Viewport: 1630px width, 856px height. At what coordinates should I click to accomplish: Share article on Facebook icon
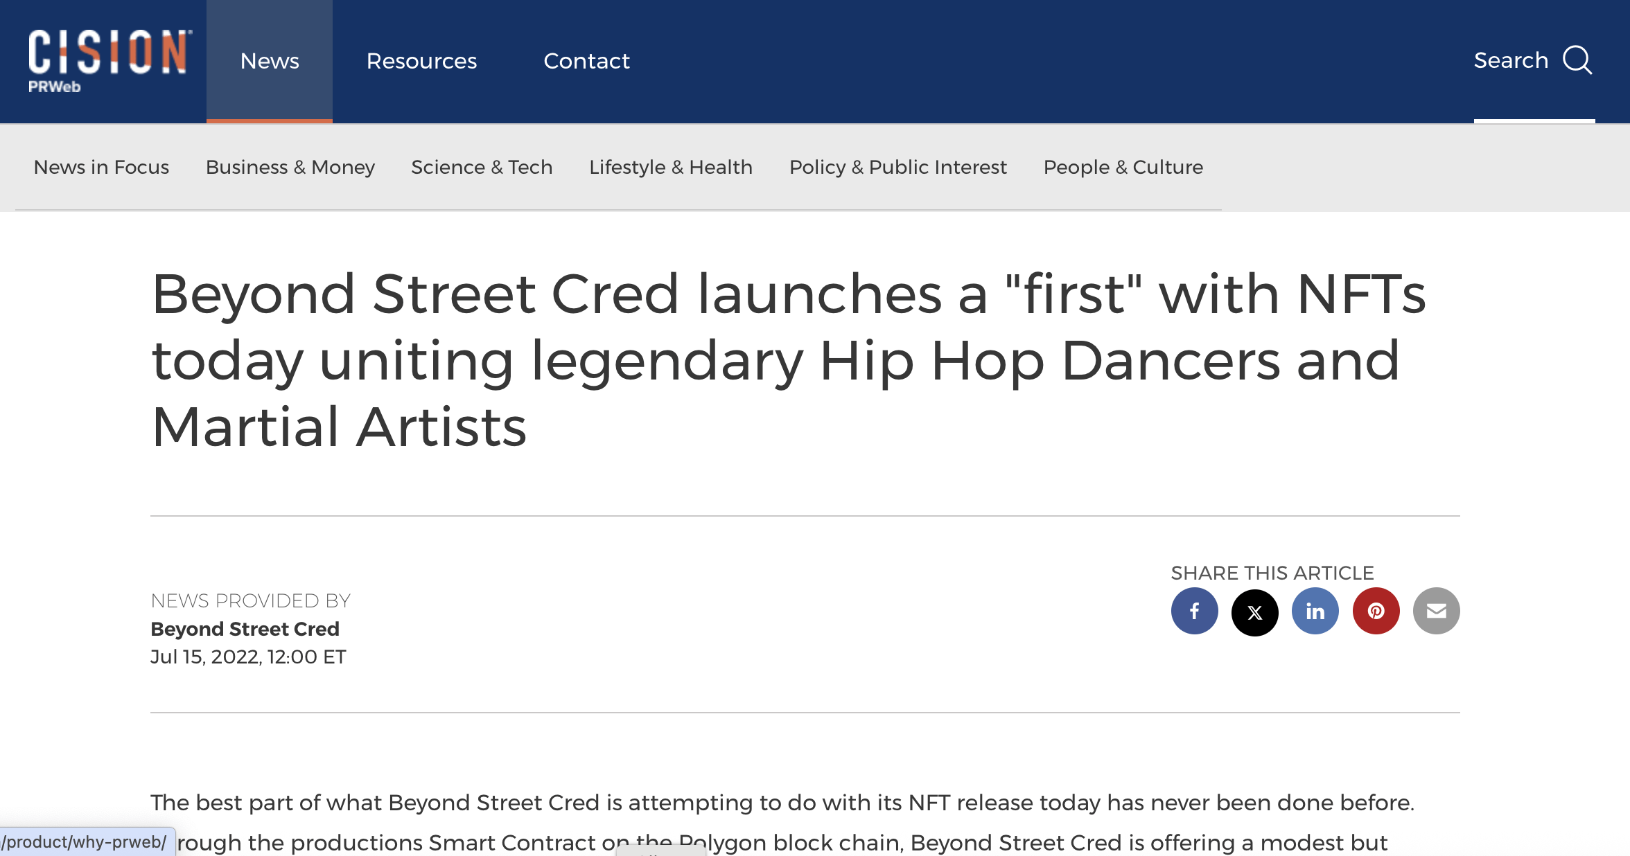pos(1194,612)
